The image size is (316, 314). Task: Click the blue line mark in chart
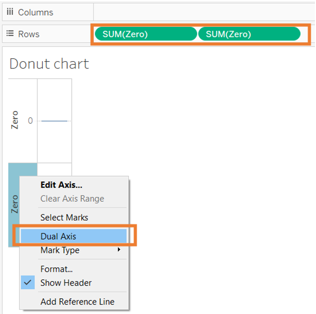point(54,121)
